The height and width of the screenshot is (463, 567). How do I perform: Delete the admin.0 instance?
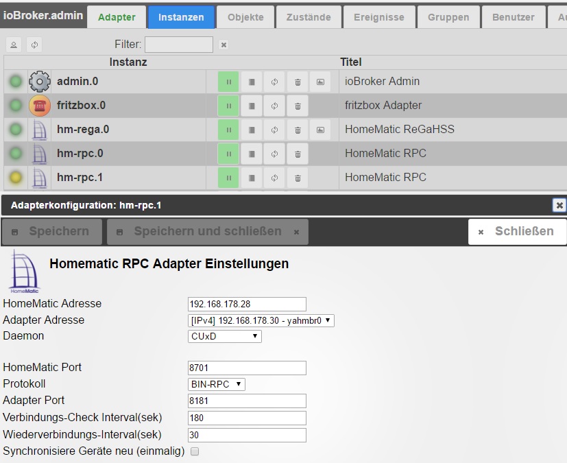click(x=298, y=82)
